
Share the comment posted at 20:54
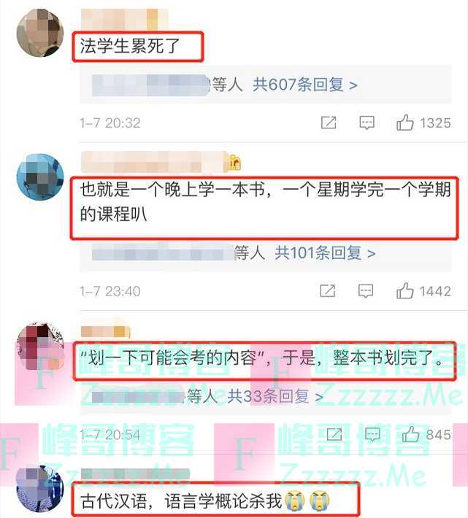click(334, 434)
